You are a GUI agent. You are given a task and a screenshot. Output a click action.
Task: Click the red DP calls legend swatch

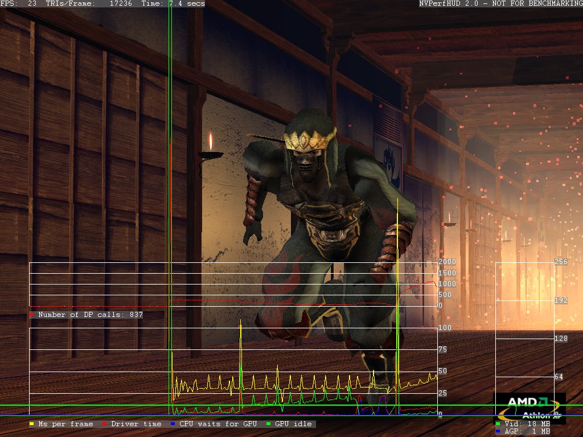tap(32, 315)
